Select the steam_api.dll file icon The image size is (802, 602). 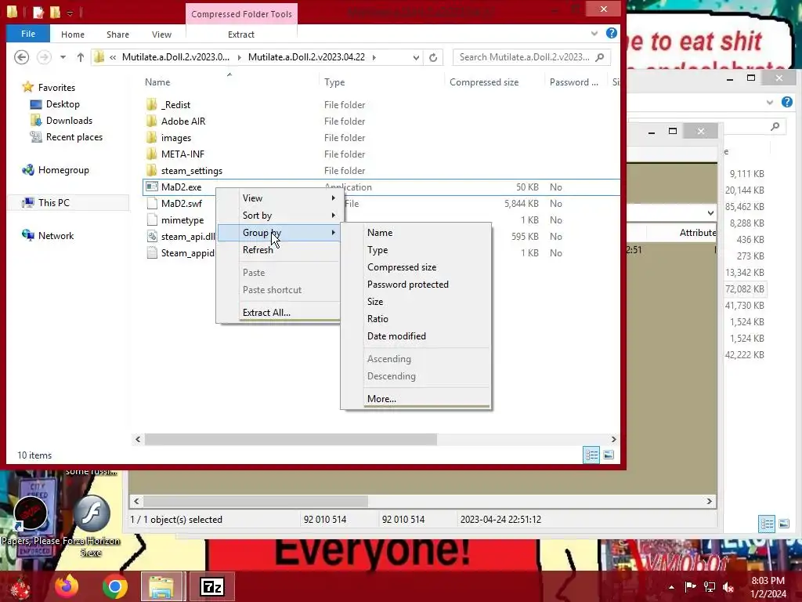click(x=152, y=237)
